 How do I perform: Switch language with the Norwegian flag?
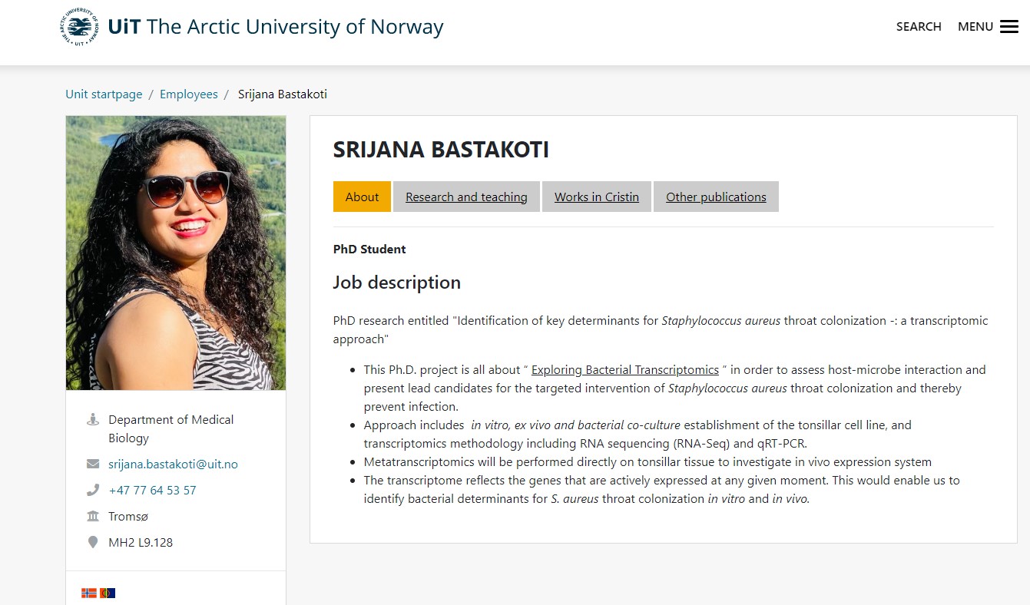[x=89, y=593]
